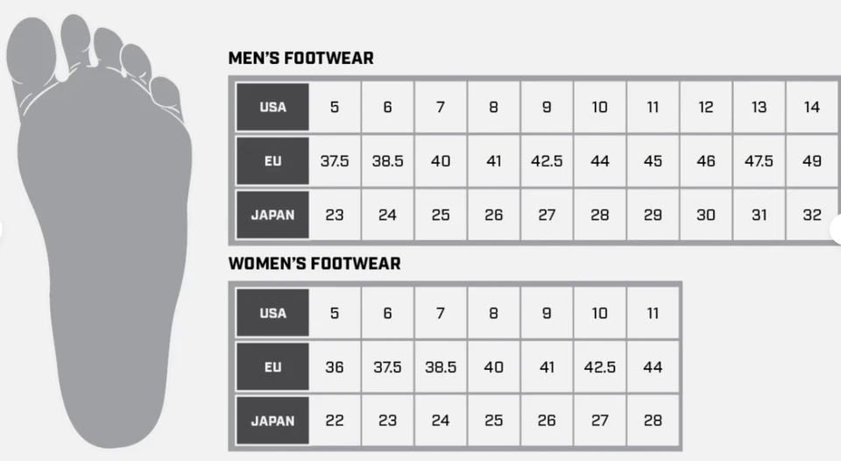841x461 pixels.
Task: Pick men's EU size 47.5 cell
Action: [x=759, y=161]
